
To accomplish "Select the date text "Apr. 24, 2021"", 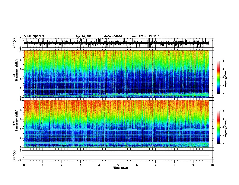I will tap(84, 36).
